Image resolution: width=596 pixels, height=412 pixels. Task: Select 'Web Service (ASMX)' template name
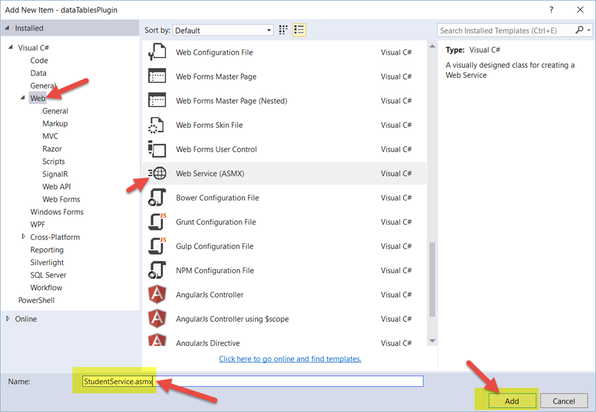coord(210,173)
